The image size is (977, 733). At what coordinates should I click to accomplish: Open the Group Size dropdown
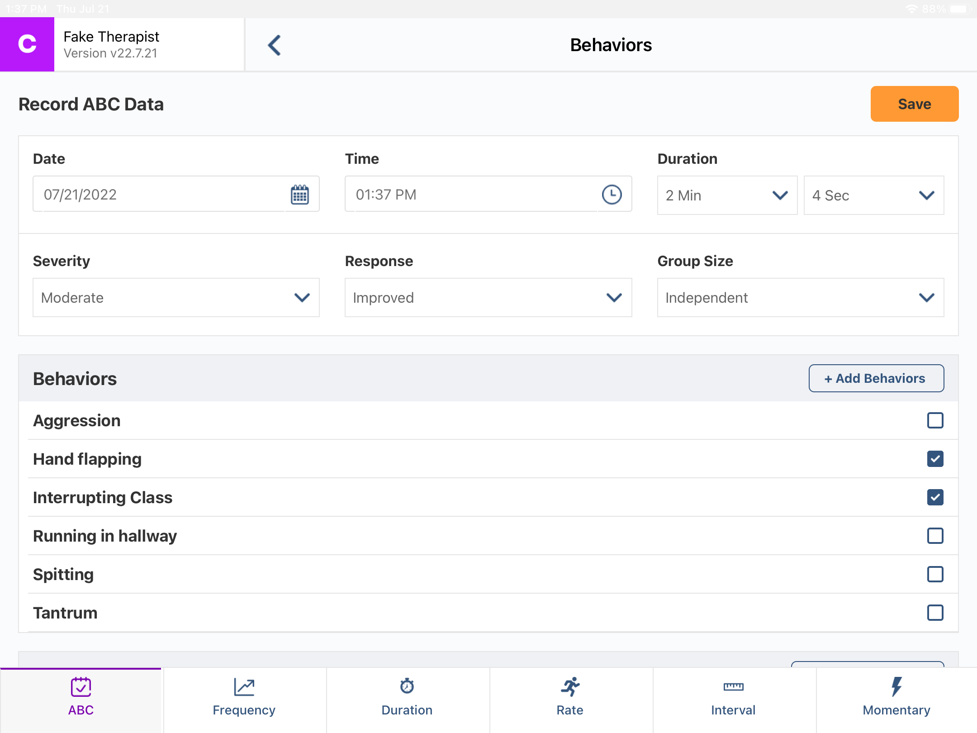pos(800,297)
